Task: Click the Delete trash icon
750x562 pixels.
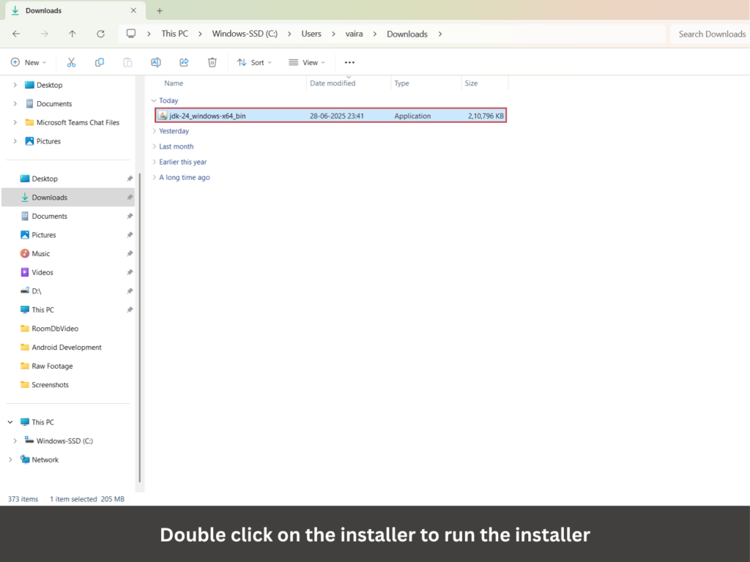Action: pyautogui.click(x=212, y=62)
